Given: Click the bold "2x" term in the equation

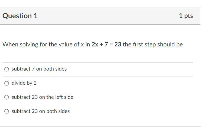Looking at the screenshot, I should click(x=95, y=45).
